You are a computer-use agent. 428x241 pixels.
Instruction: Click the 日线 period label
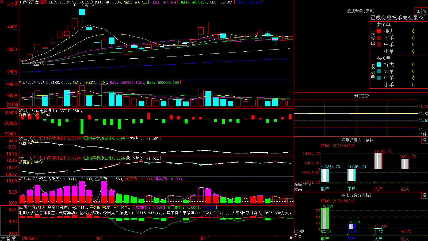[x=43, y=2]
